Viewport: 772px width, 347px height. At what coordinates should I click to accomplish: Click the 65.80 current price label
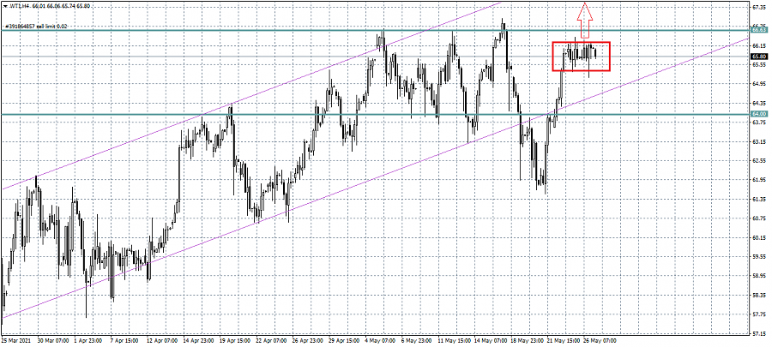point(758,57)
